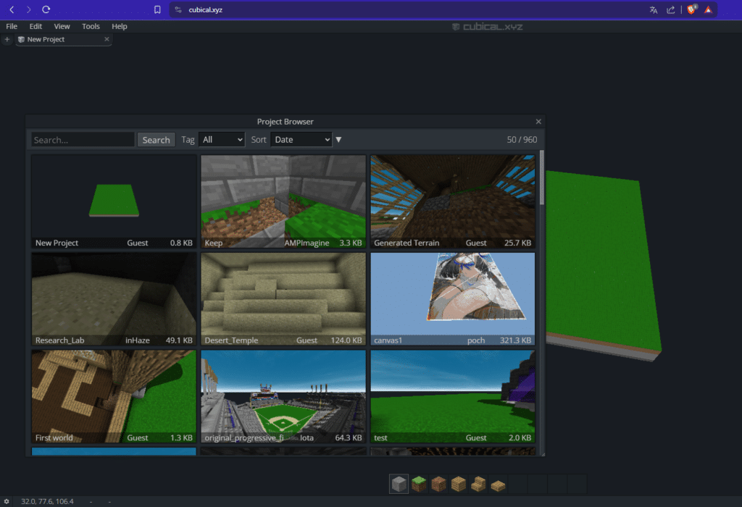Click the Search button
Image resolution: width=742 pixels, height=507 pixels.
[x=157, y=140]
